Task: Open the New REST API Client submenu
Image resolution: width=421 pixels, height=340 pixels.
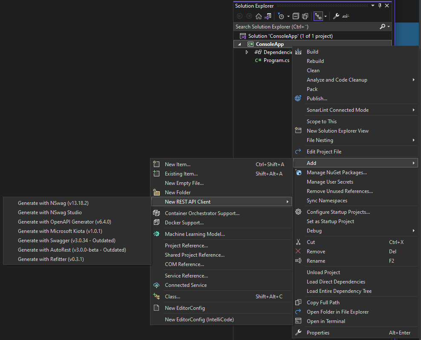Action: (x=222, y=202)
